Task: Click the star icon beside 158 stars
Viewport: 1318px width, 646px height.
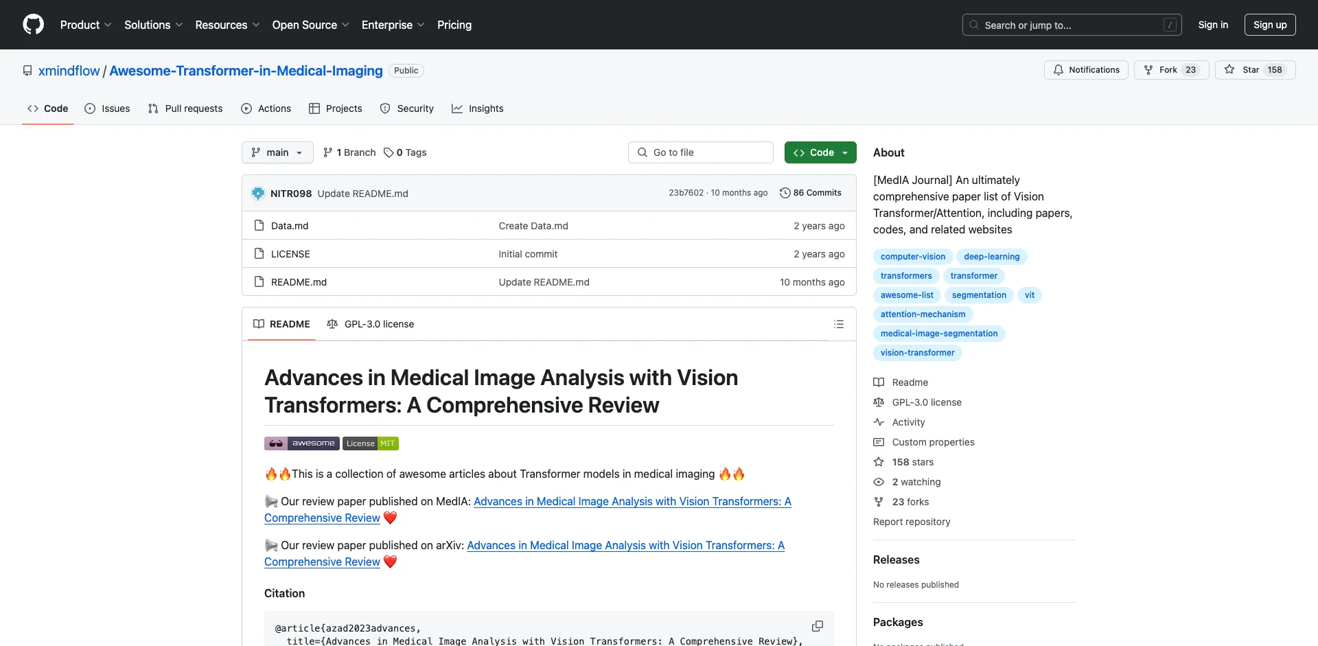Action: click(x=879, y=462)
